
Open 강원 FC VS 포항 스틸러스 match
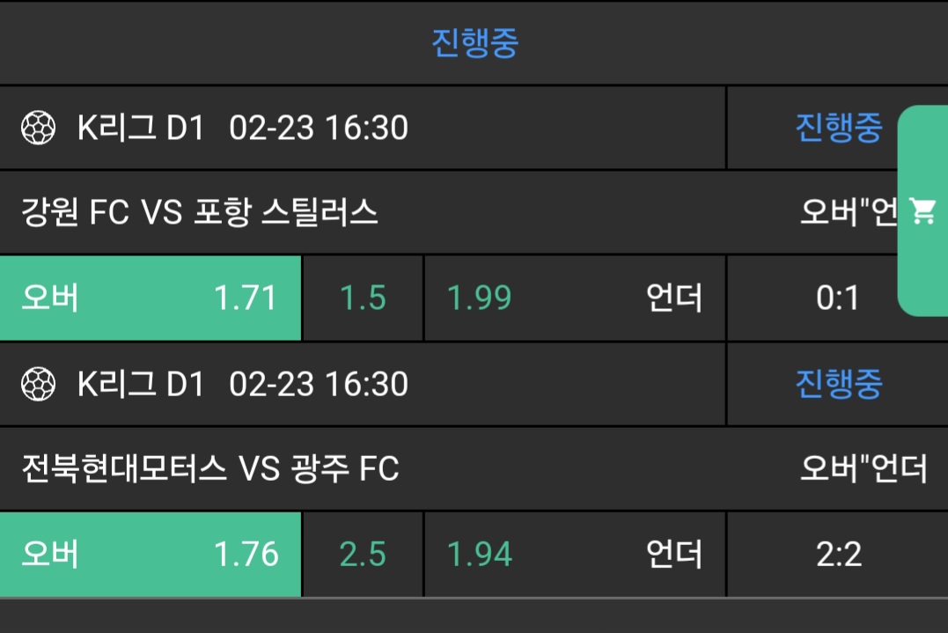click(x=200, y=212)
